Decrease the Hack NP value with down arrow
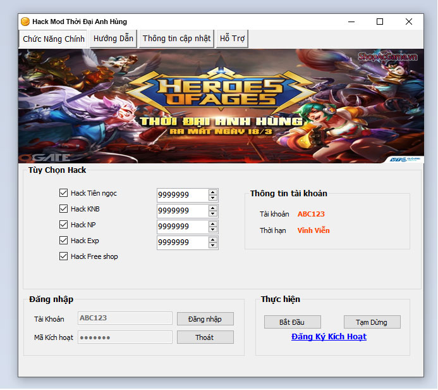The image size is (438, 390). (x=213, y=230)
